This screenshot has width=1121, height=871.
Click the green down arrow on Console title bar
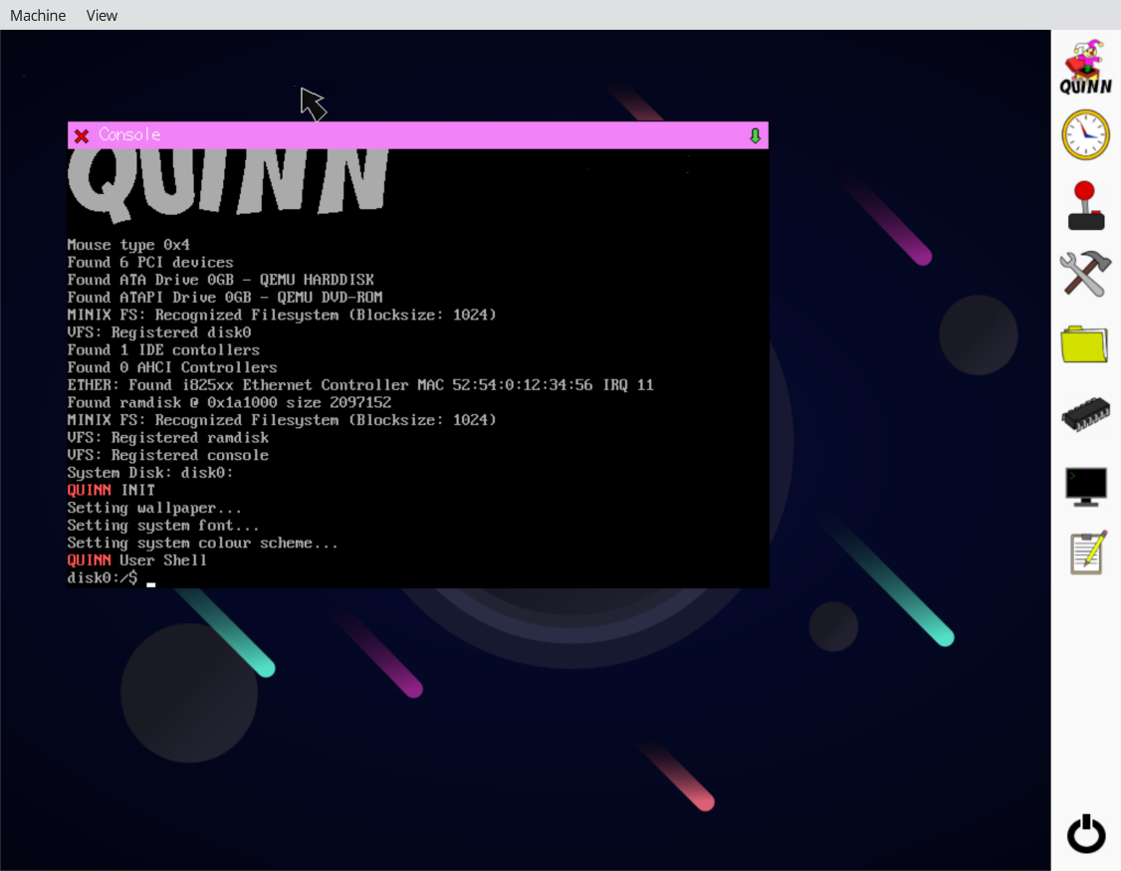pos(755,135)
